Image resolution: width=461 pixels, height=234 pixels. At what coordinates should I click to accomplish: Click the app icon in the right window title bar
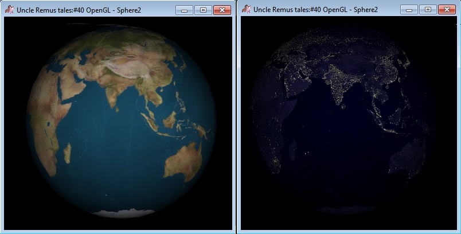(247, 9)
